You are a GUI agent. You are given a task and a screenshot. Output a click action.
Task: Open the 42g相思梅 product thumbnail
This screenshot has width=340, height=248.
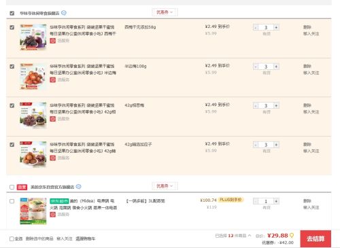coord(33,116)
